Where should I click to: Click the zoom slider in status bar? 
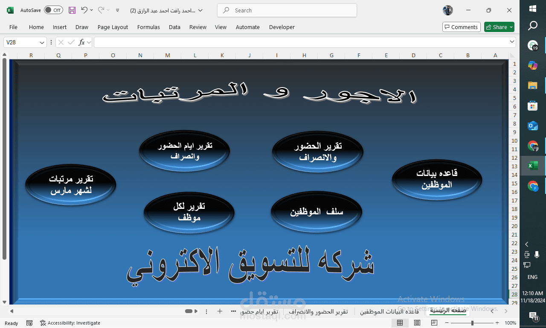click(472, 323)
